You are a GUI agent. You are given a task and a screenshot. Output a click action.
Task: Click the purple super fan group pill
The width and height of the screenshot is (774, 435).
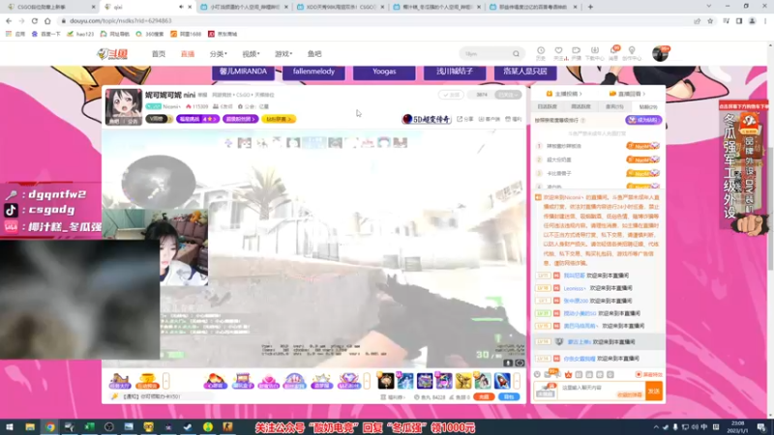[x=240, y=119]
